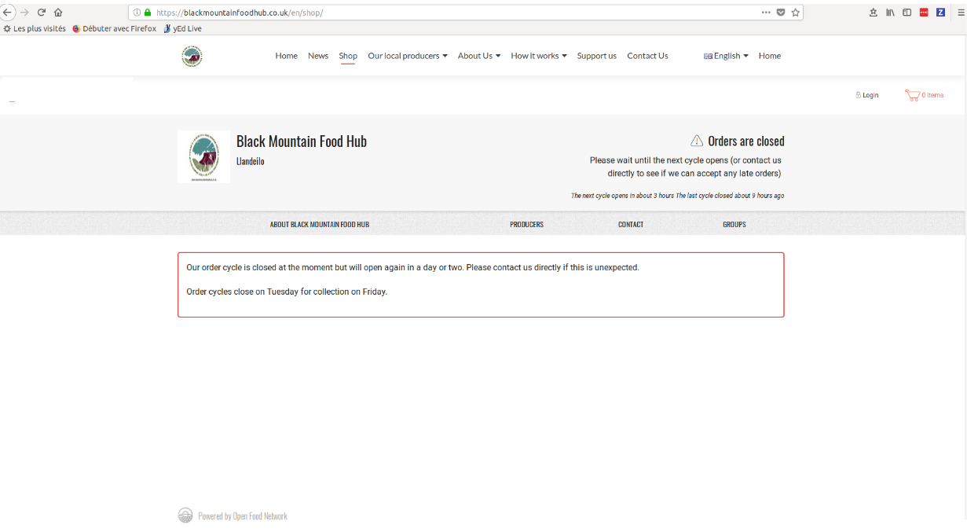Screen dimensions: 967x532
Task: Save page to Pocket
Action: tap(781, 13)
